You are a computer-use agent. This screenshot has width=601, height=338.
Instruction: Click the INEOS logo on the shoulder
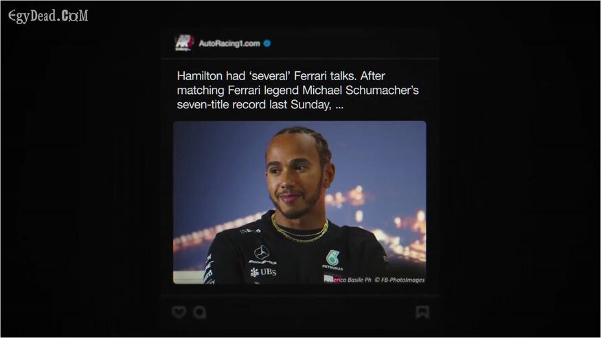(250, 231)
